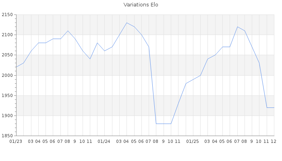
Task: Select the final flat segment at 1920
Action: [x=270, y=107]
